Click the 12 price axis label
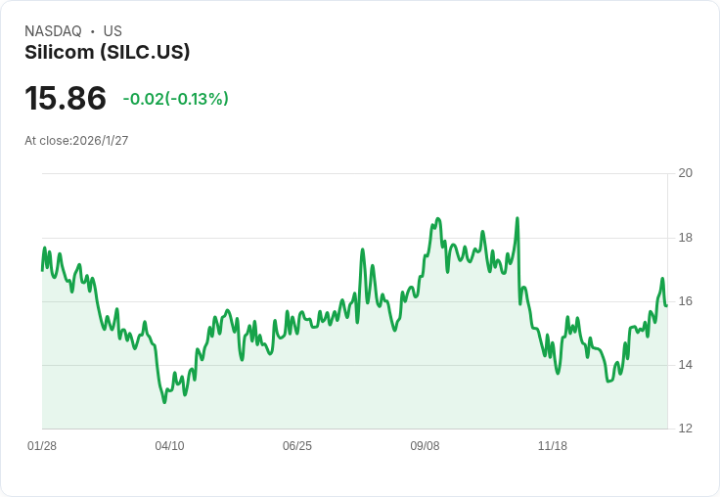 (x=686, y=429)
